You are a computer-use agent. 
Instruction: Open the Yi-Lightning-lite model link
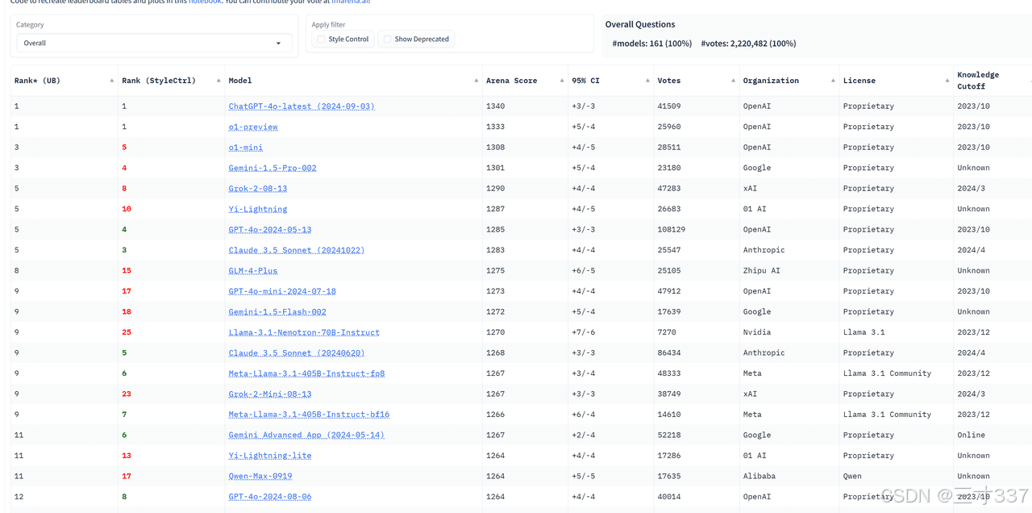tap(270, 456)
